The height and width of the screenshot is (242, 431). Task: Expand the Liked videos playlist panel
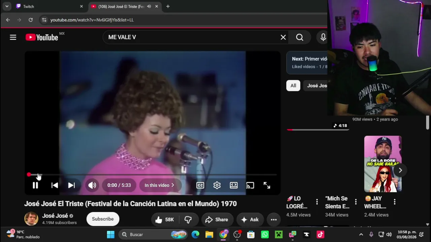pyautogui.click(x=307, y=63)
